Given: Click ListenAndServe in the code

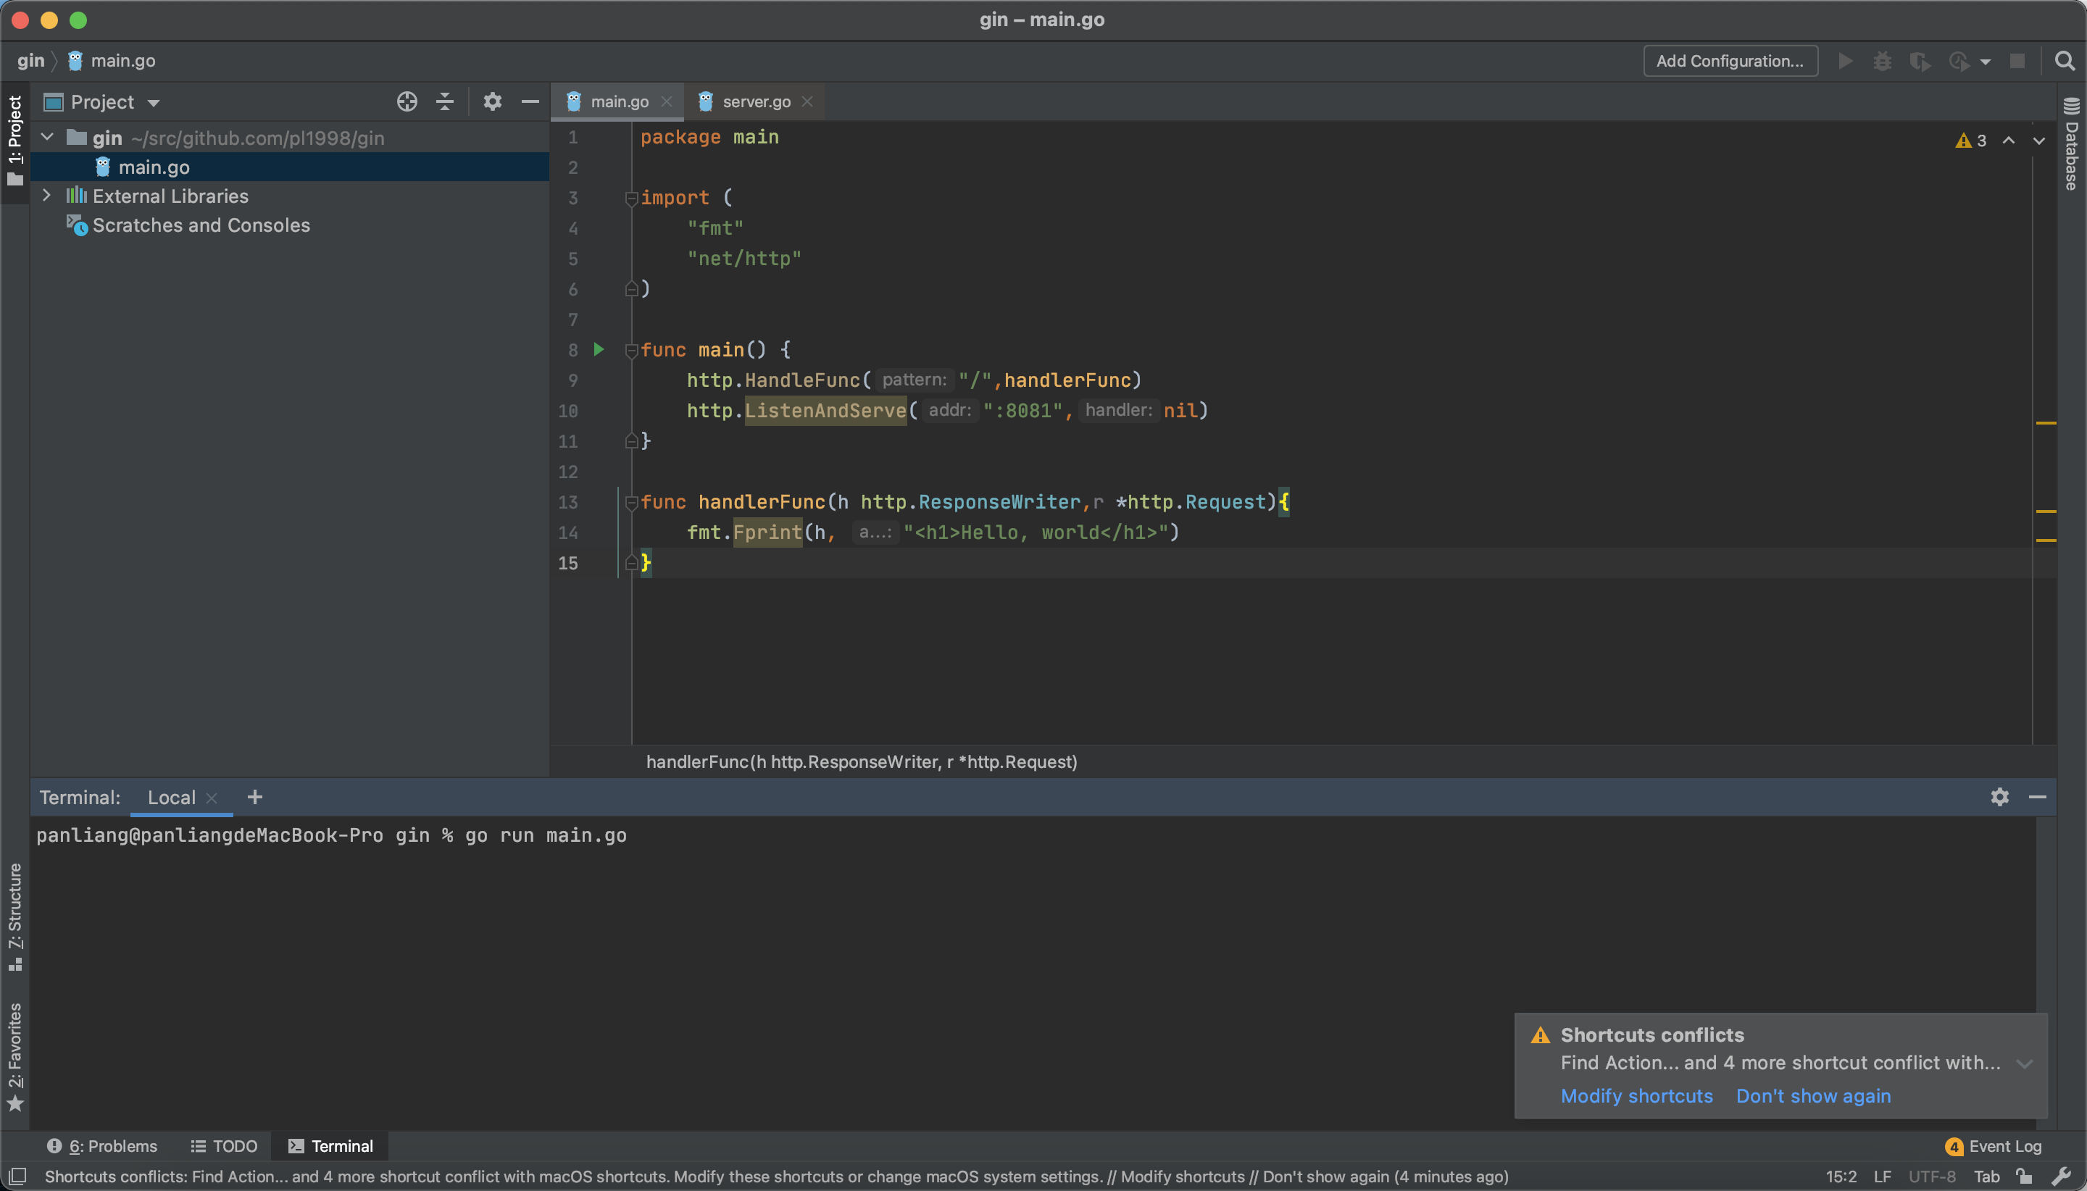Looking at the screenshot, I should click(825, 411).
